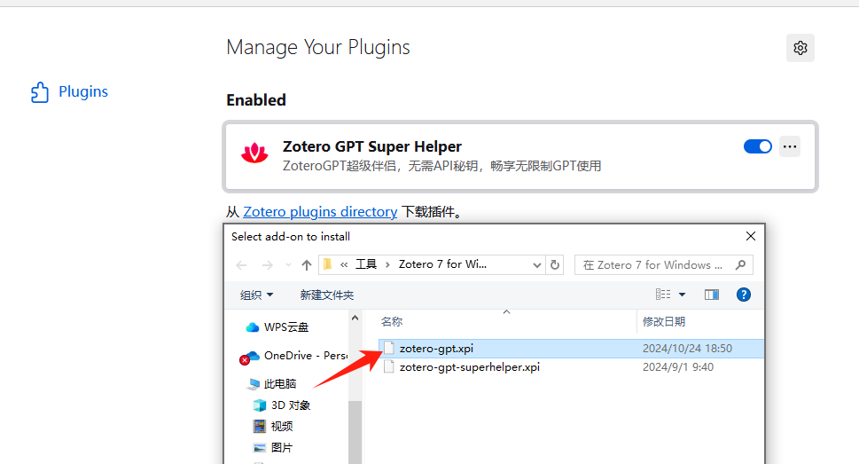
Task: Click the 工具 breadcrumb in address bar
Action: click(x=366, y=264)
